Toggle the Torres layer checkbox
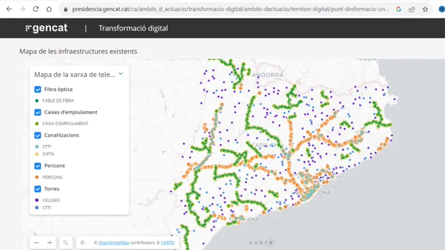Image resolution: width=445 pixels, height=250 pixels. click(38, 189)
